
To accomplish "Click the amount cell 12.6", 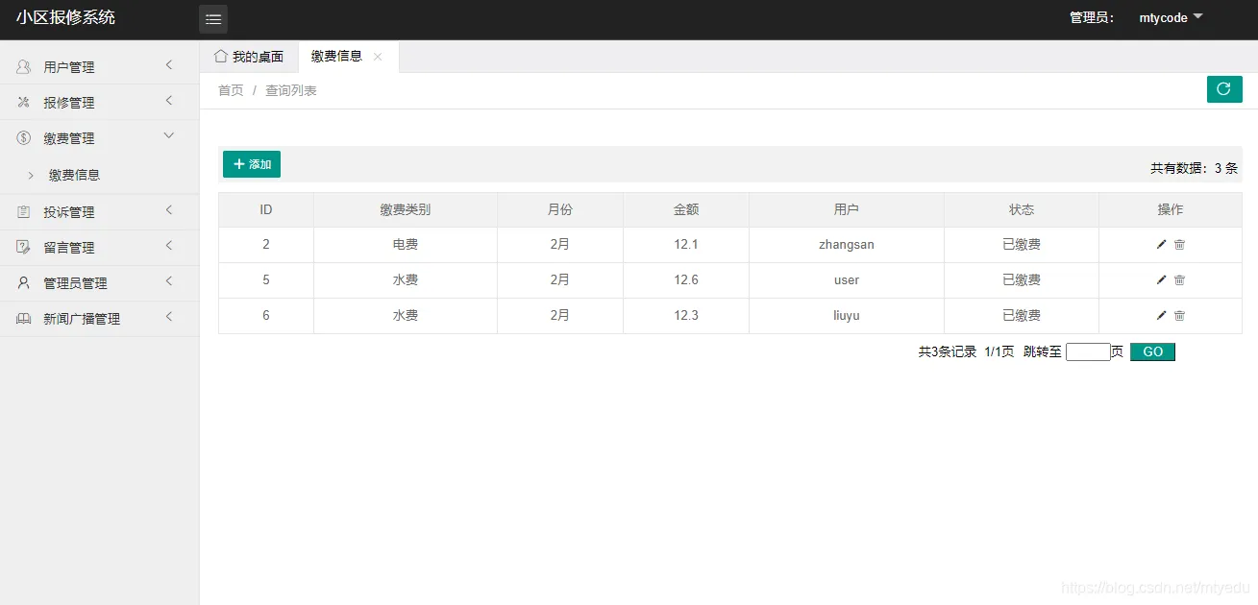I will click(686, 280).
